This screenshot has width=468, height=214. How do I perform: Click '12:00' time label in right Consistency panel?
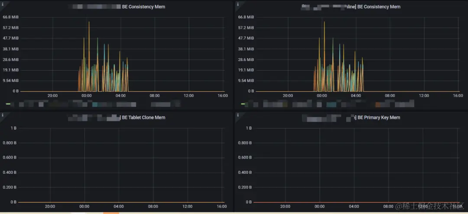point(424,96)
